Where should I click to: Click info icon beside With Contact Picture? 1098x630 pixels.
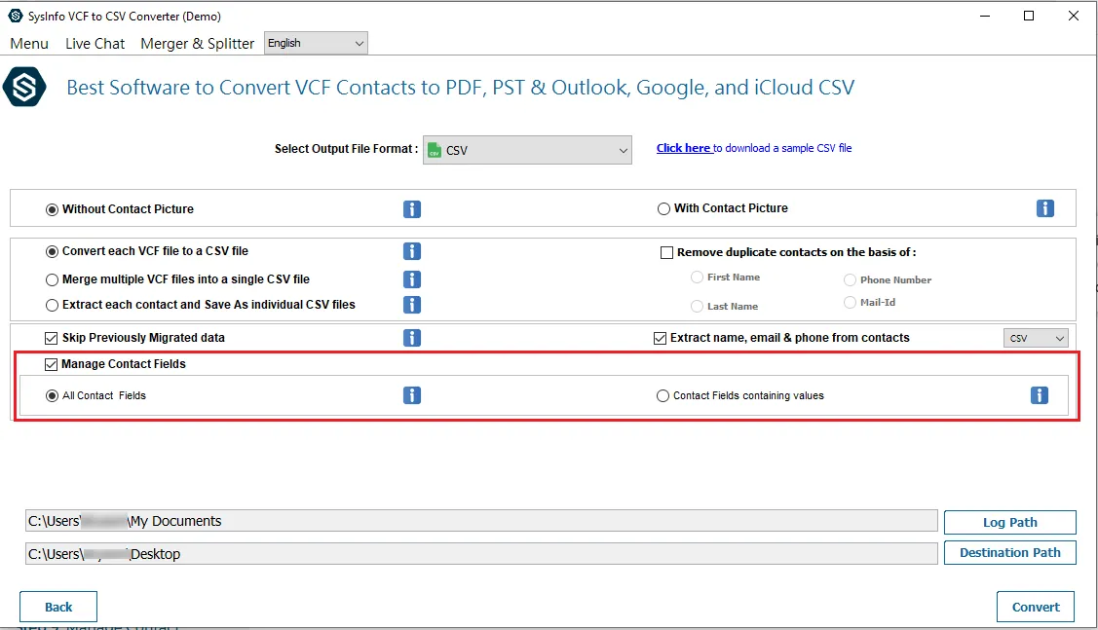pyautogui.click(x=1045, y=208)
